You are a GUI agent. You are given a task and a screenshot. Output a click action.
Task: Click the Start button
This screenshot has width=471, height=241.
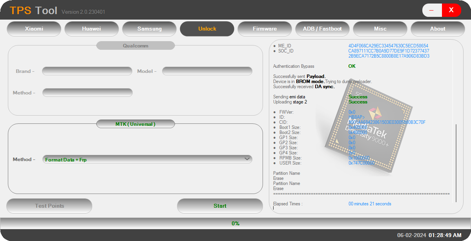pos(220,206)
